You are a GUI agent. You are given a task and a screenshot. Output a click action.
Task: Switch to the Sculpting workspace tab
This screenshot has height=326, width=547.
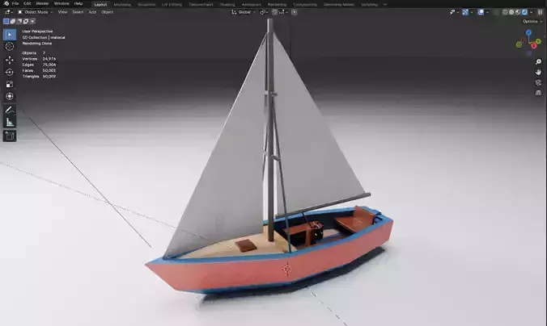(x=146, y=5)
